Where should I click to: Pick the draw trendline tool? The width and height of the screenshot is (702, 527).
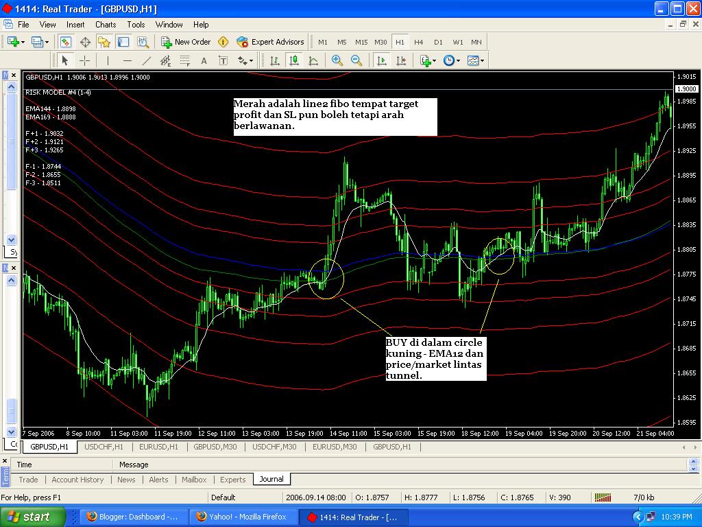(146, 60)
